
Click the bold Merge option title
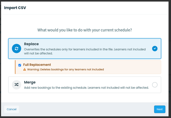pos(30,82)
